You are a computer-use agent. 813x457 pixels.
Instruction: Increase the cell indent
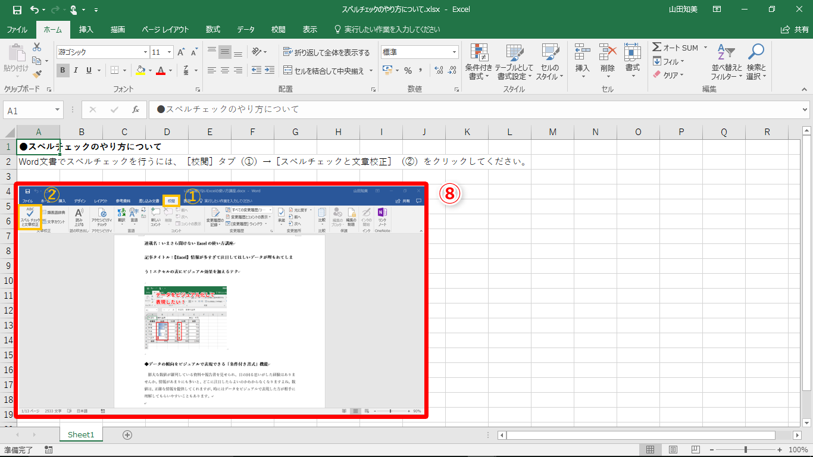[x=270, y=70]
